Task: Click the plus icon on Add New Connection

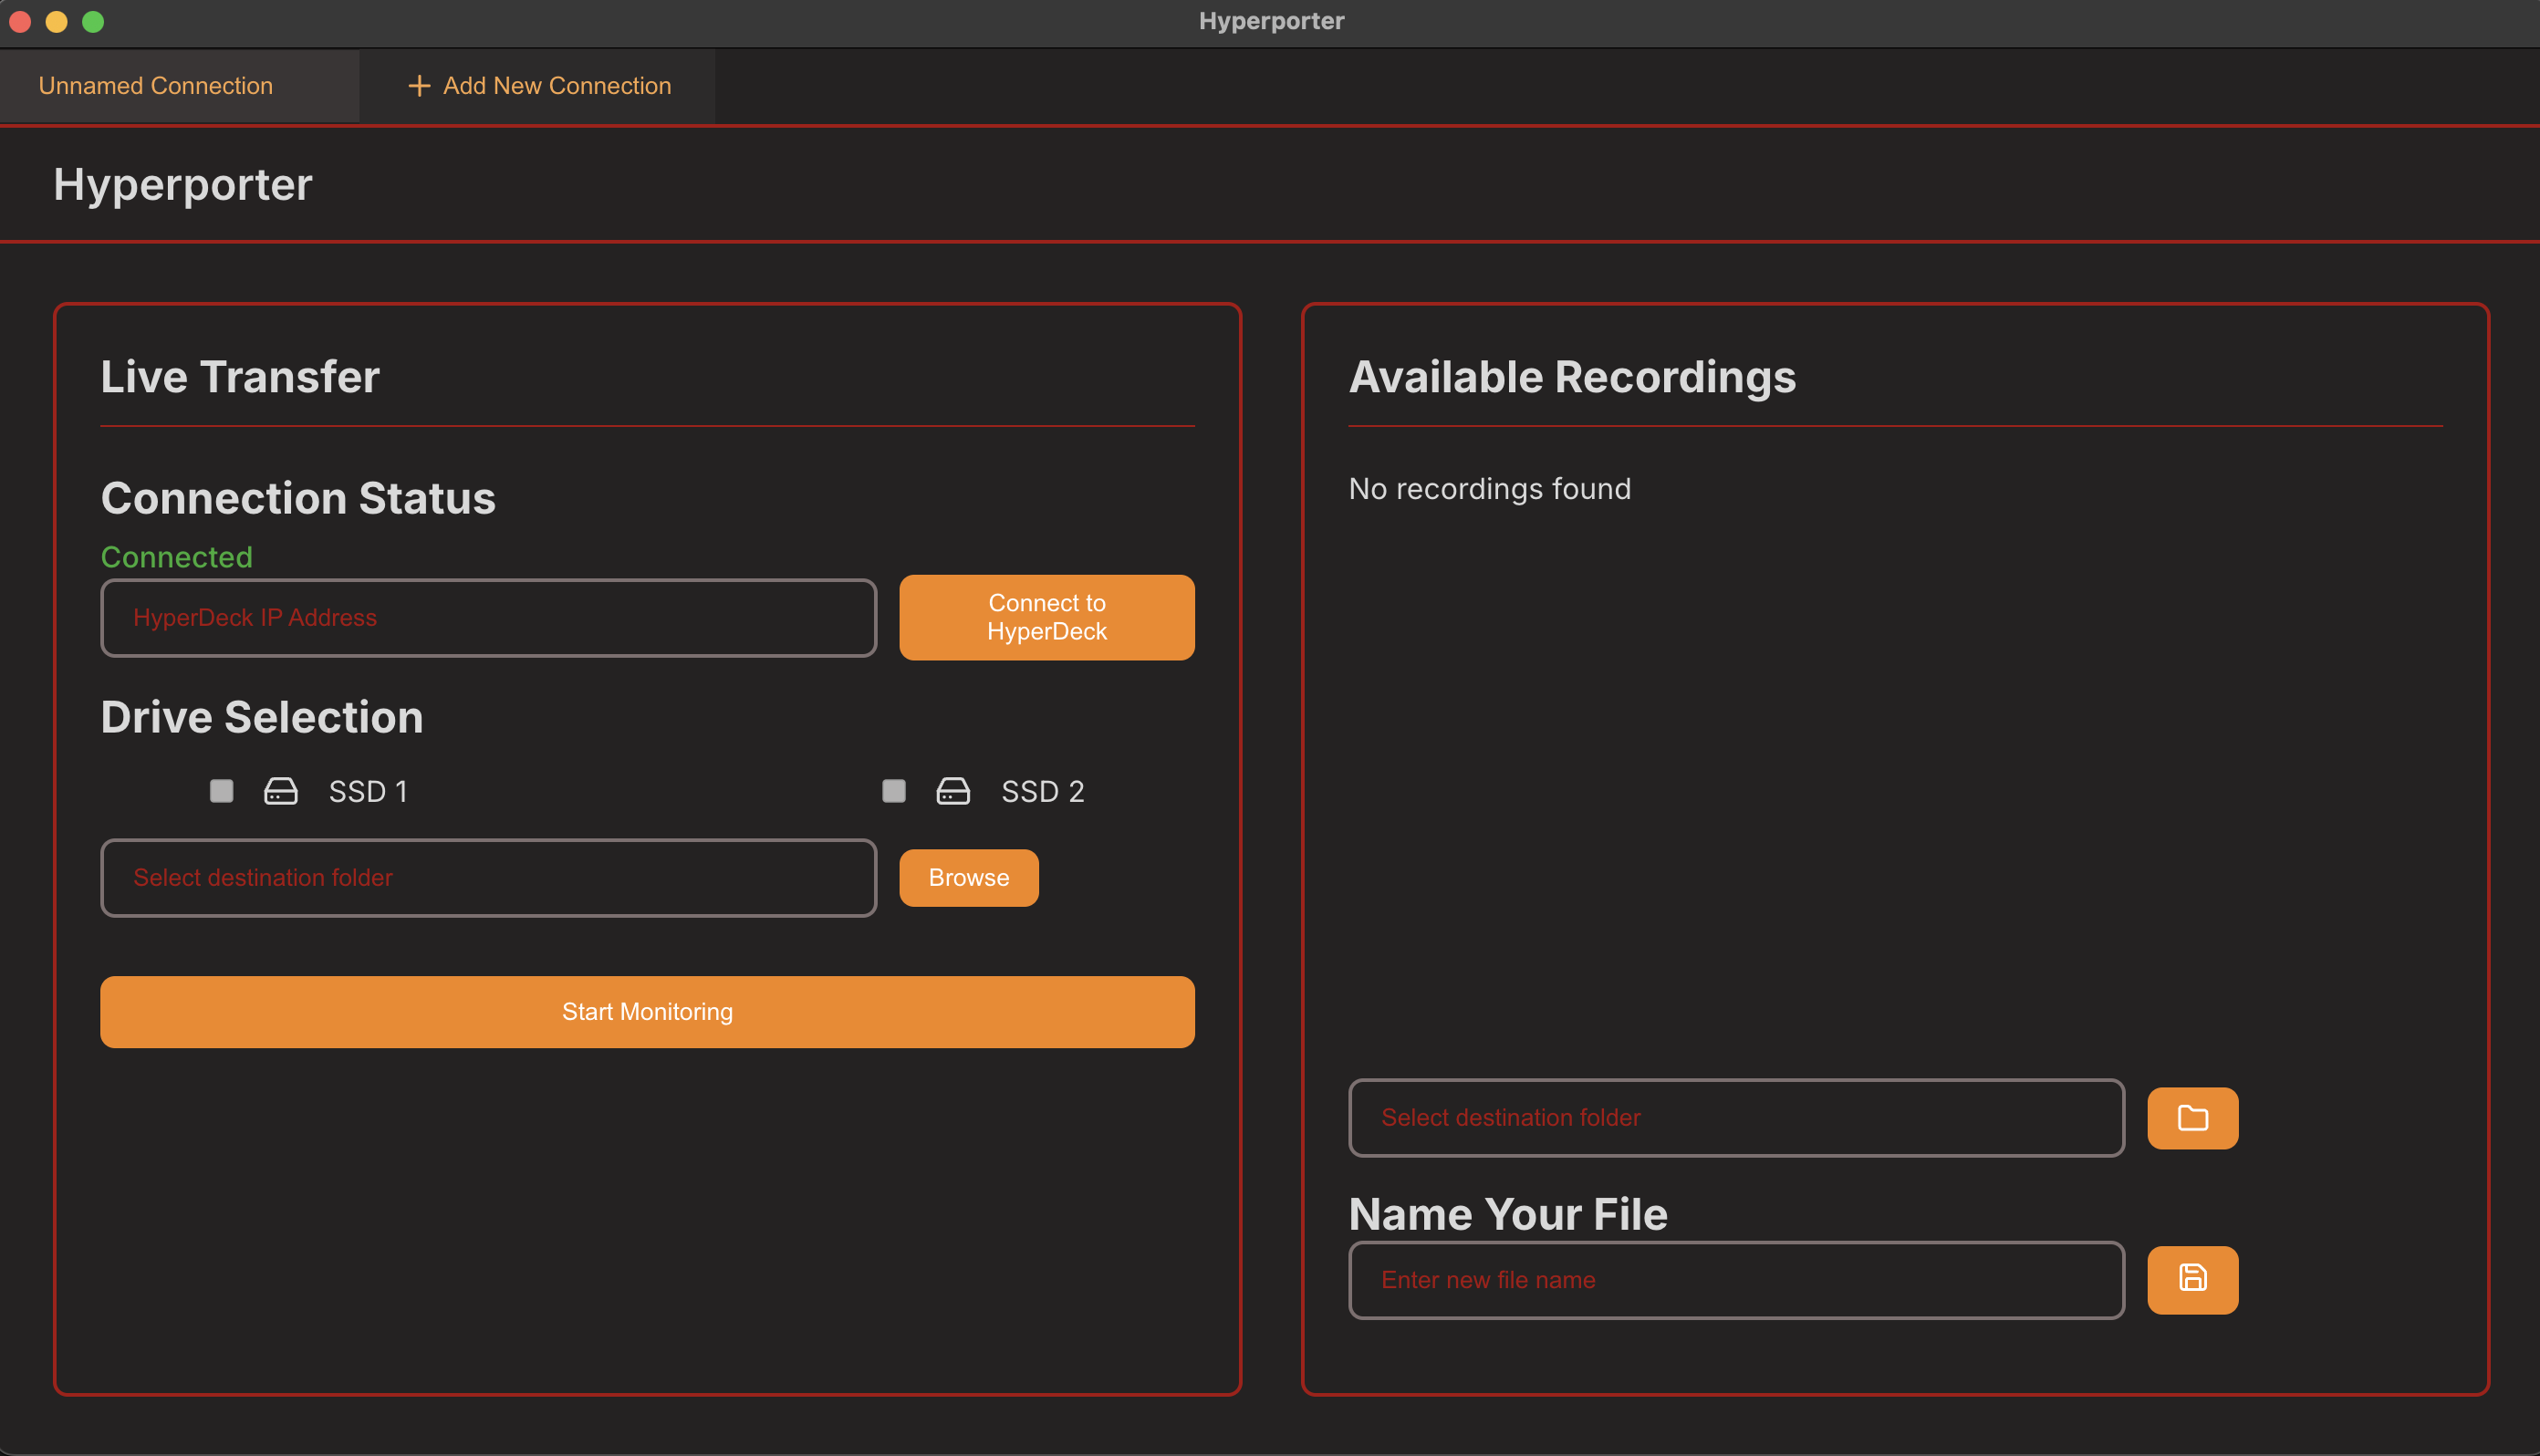Action: pyautogui.click(x=419, y=86)
